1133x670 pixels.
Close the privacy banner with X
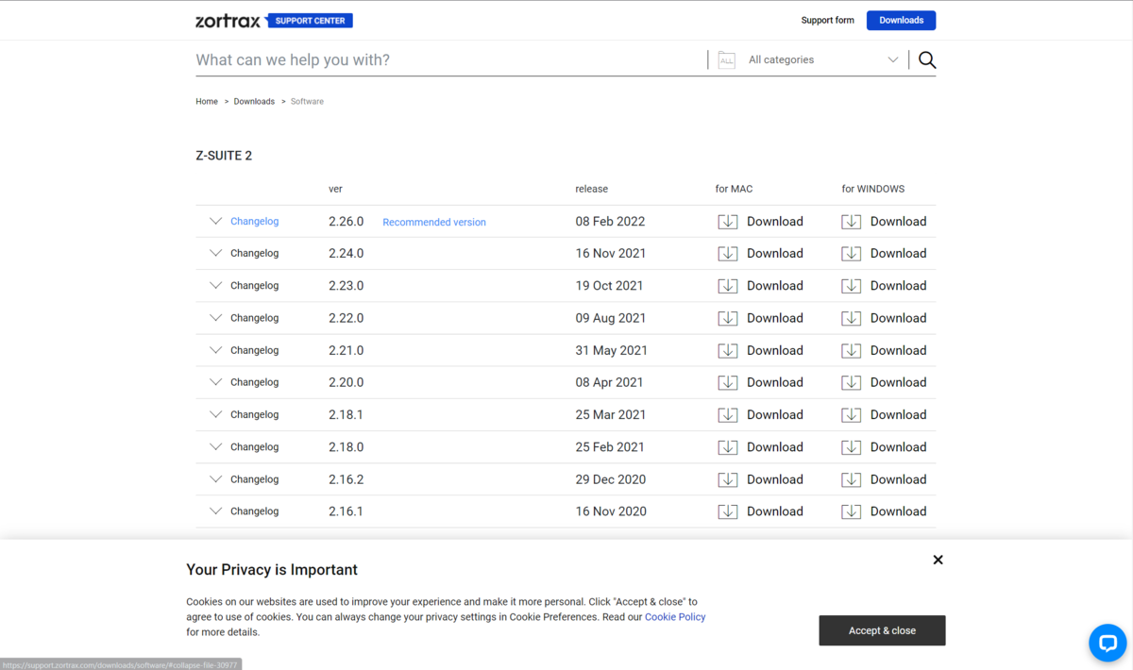pyautogui.click(x=938, y=560)
